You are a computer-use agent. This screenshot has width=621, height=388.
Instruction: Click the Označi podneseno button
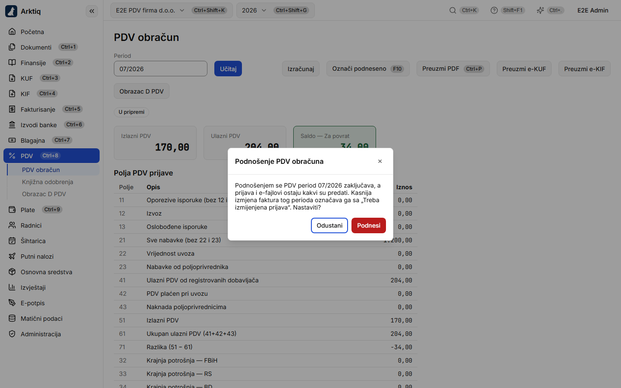(368, 69)
